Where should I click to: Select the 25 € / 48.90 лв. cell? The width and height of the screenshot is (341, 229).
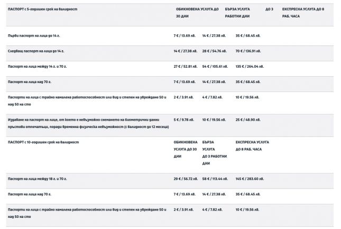[248, 120]
